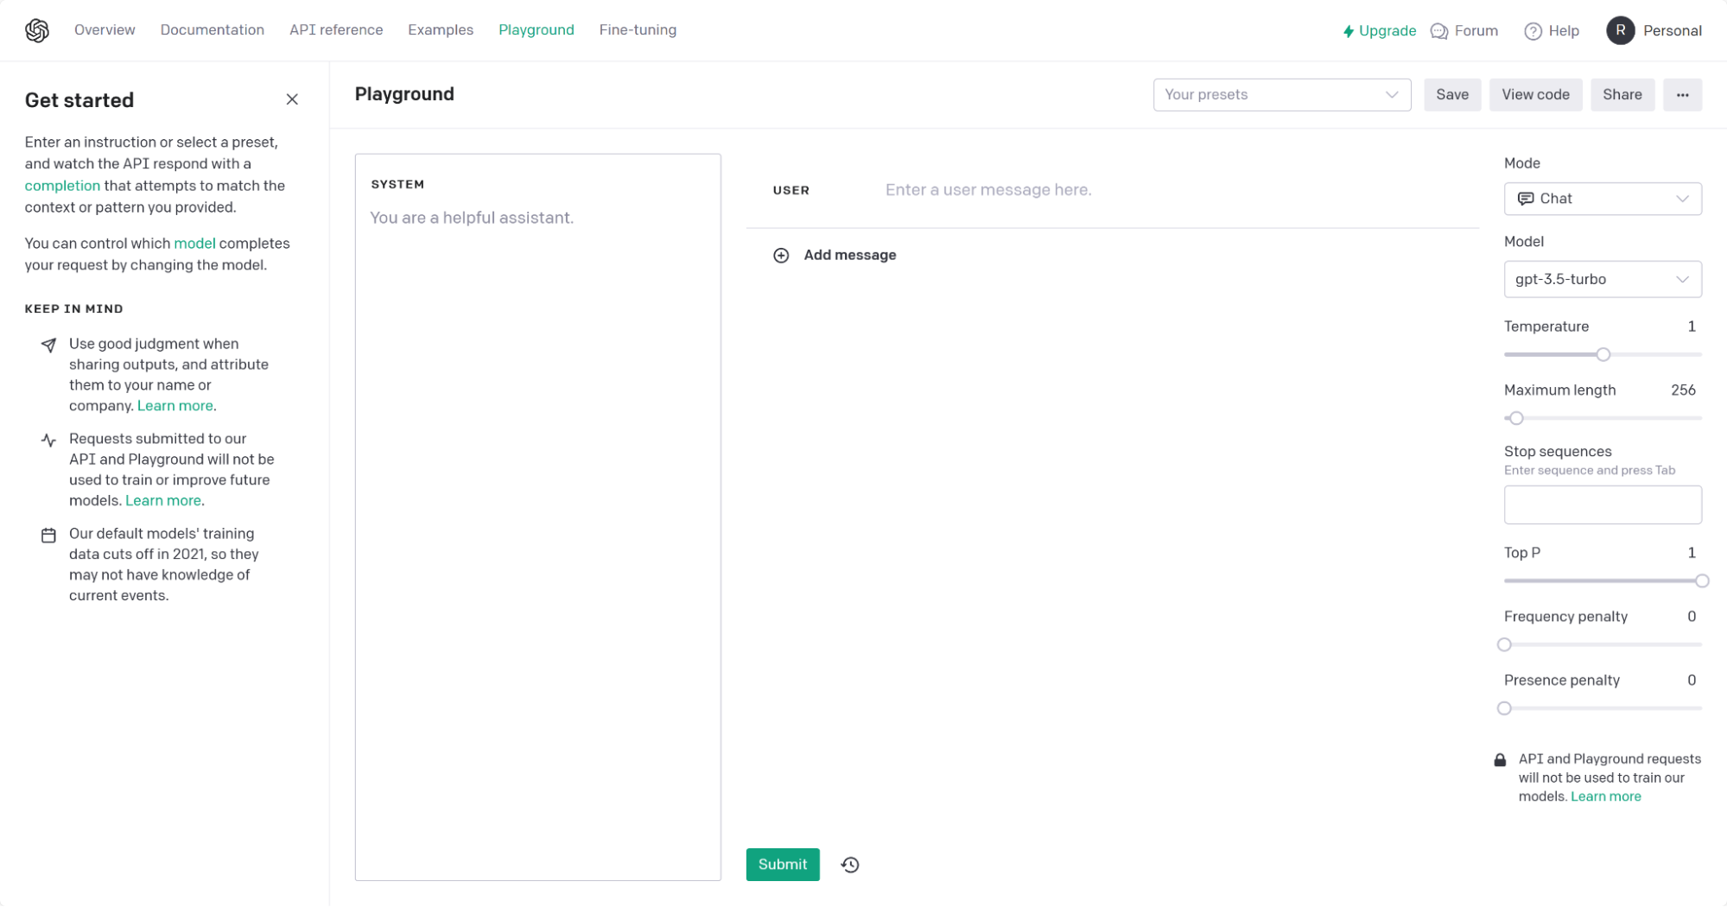1727x907 pixels.
Task: Click the chat bubble icon in Mode selector
Action: (x=1526, y=199)
